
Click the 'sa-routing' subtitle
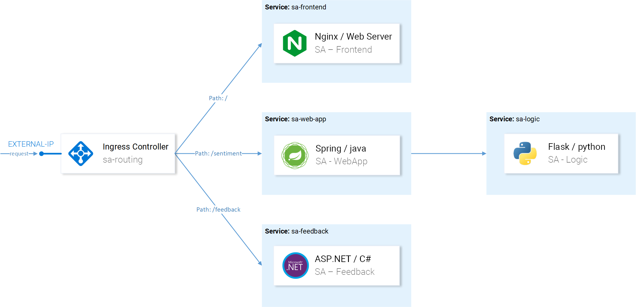pyautogui.click(x=123, y=160)
